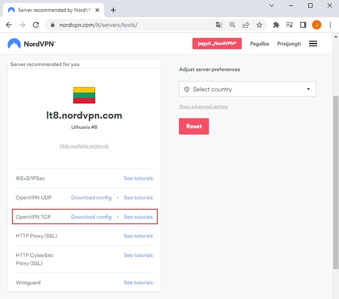See tutorials for Wireguard
The image size is (339, 299).
(138, 283)
